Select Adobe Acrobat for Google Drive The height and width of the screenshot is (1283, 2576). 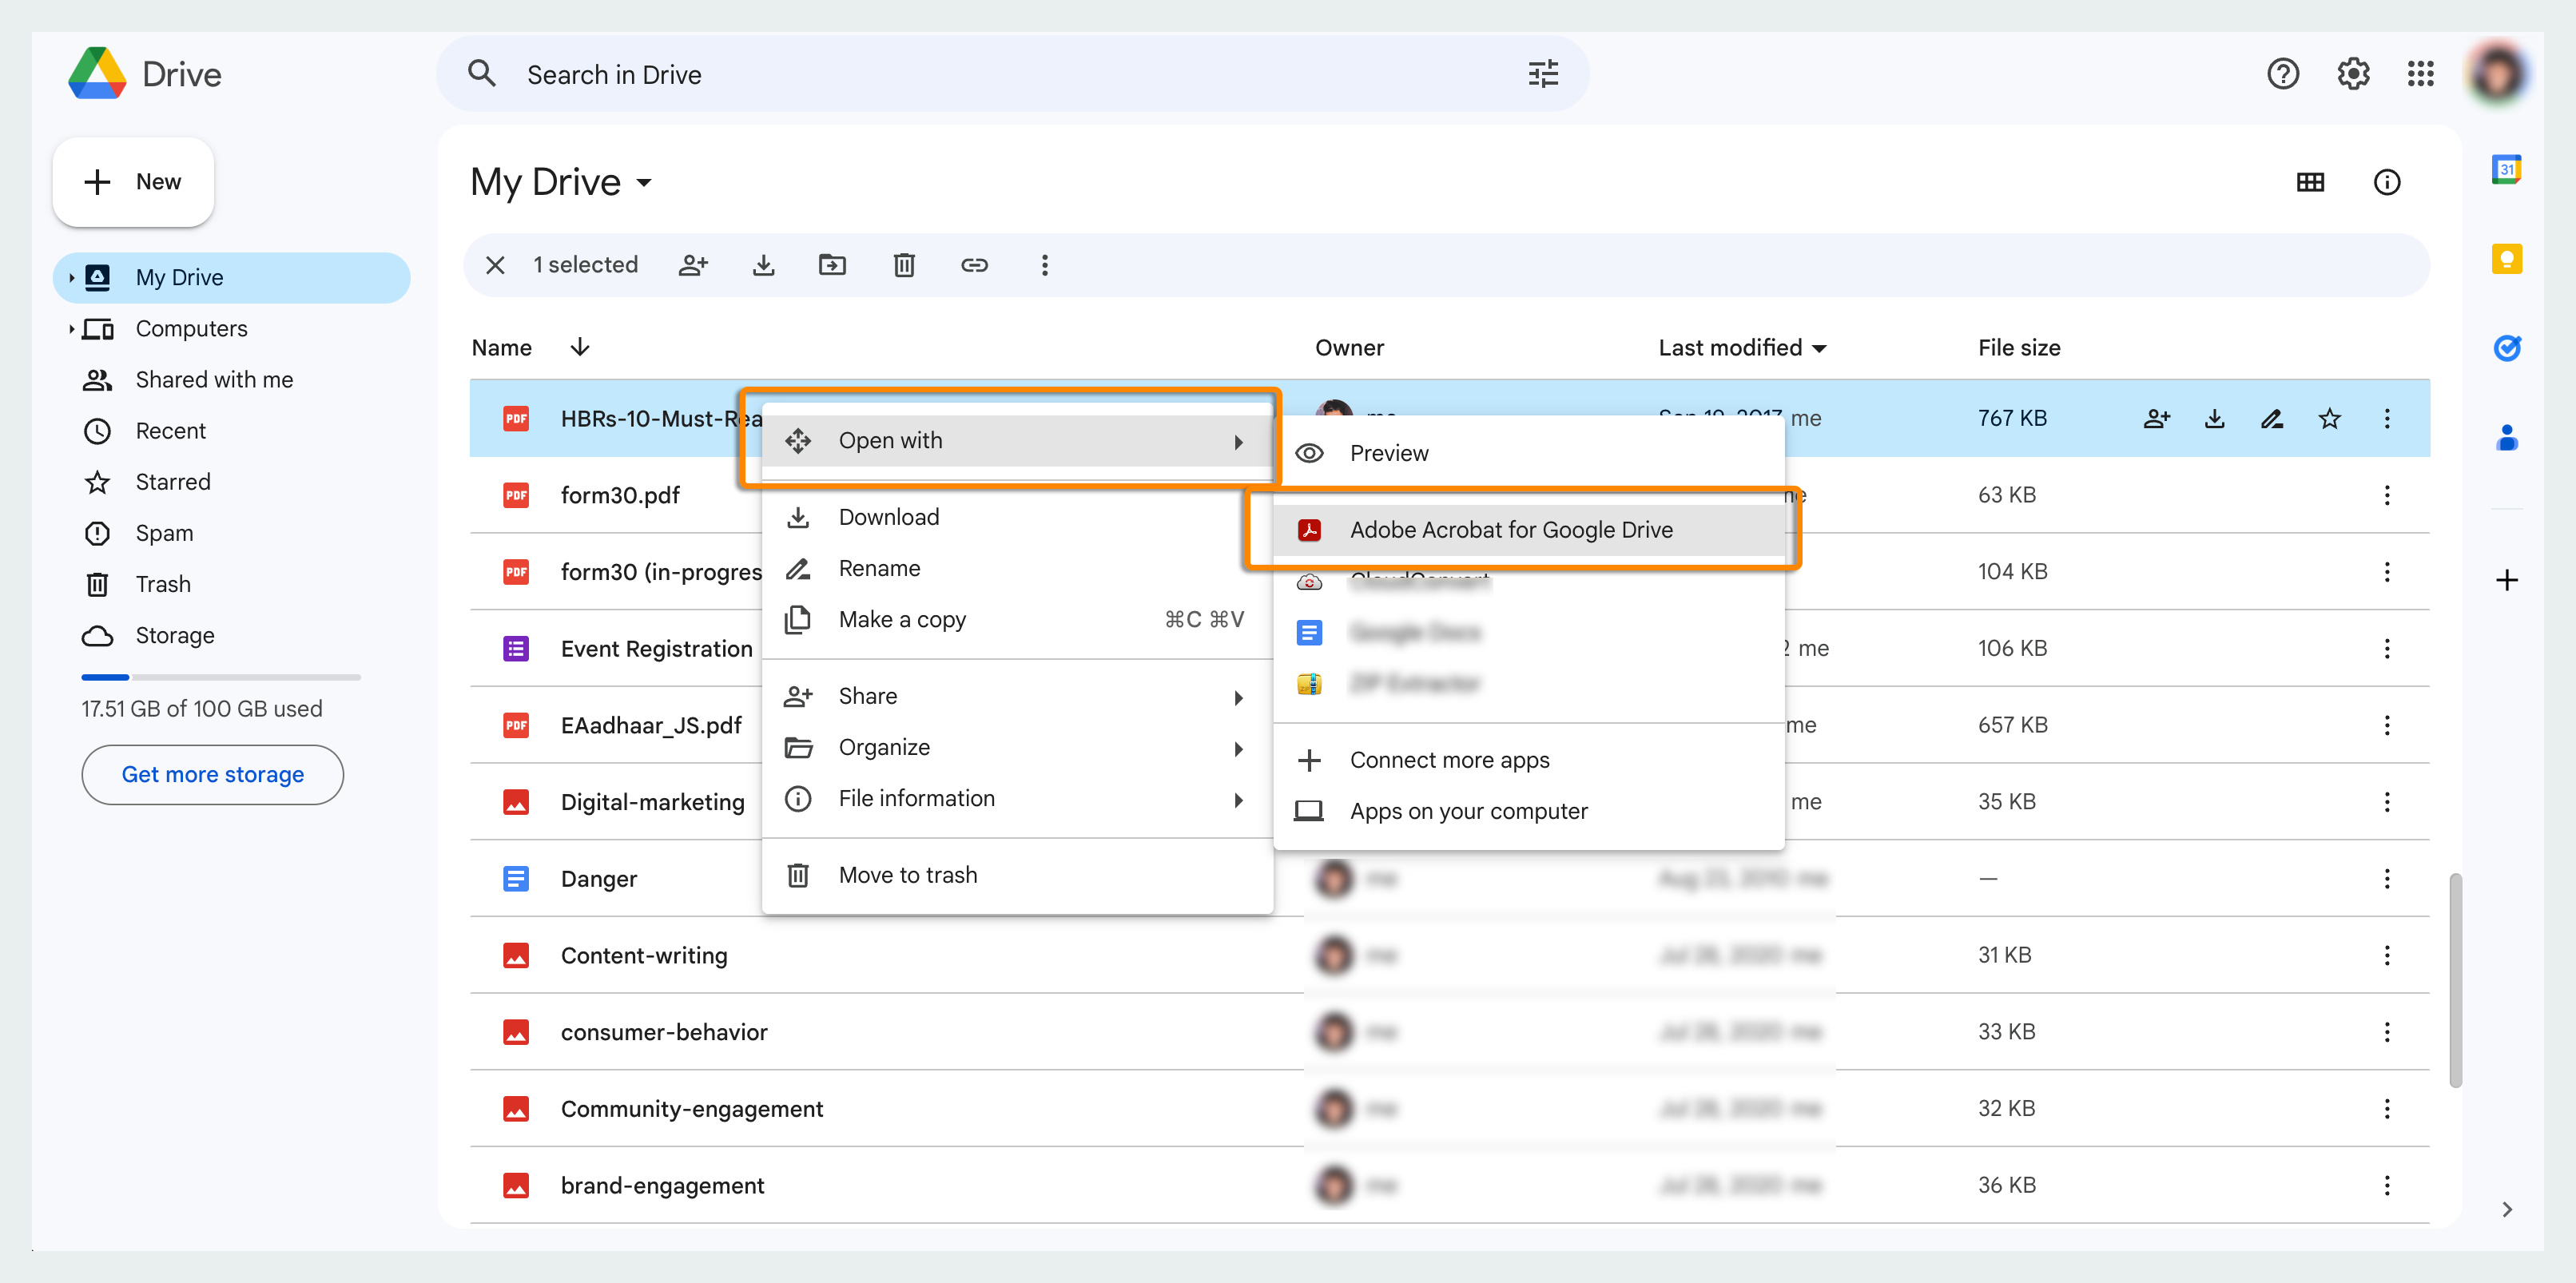1510,530
